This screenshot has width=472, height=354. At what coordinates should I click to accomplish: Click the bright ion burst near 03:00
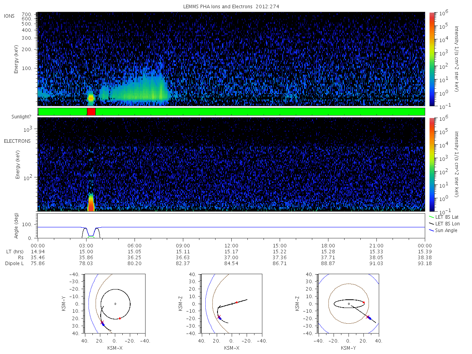[91, 98]
